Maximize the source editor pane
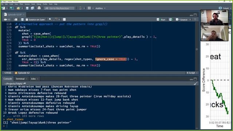 pyautogui.click(x=195, y=15)
